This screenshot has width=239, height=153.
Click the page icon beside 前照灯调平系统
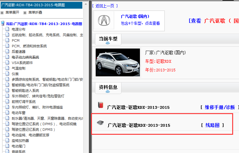pyautogui.click(x=7, y=101)
